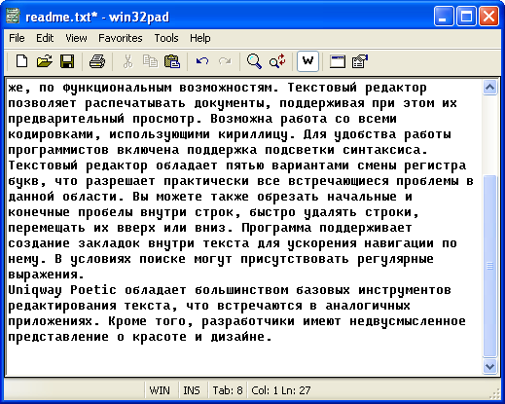This screenshot has width=505, height=404.
Task: Click the win32pad title bar app icon
Action: tap(13, 17)
